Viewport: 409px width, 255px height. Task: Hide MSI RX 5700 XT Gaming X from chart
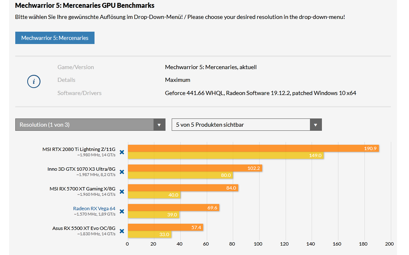point(122,192)
